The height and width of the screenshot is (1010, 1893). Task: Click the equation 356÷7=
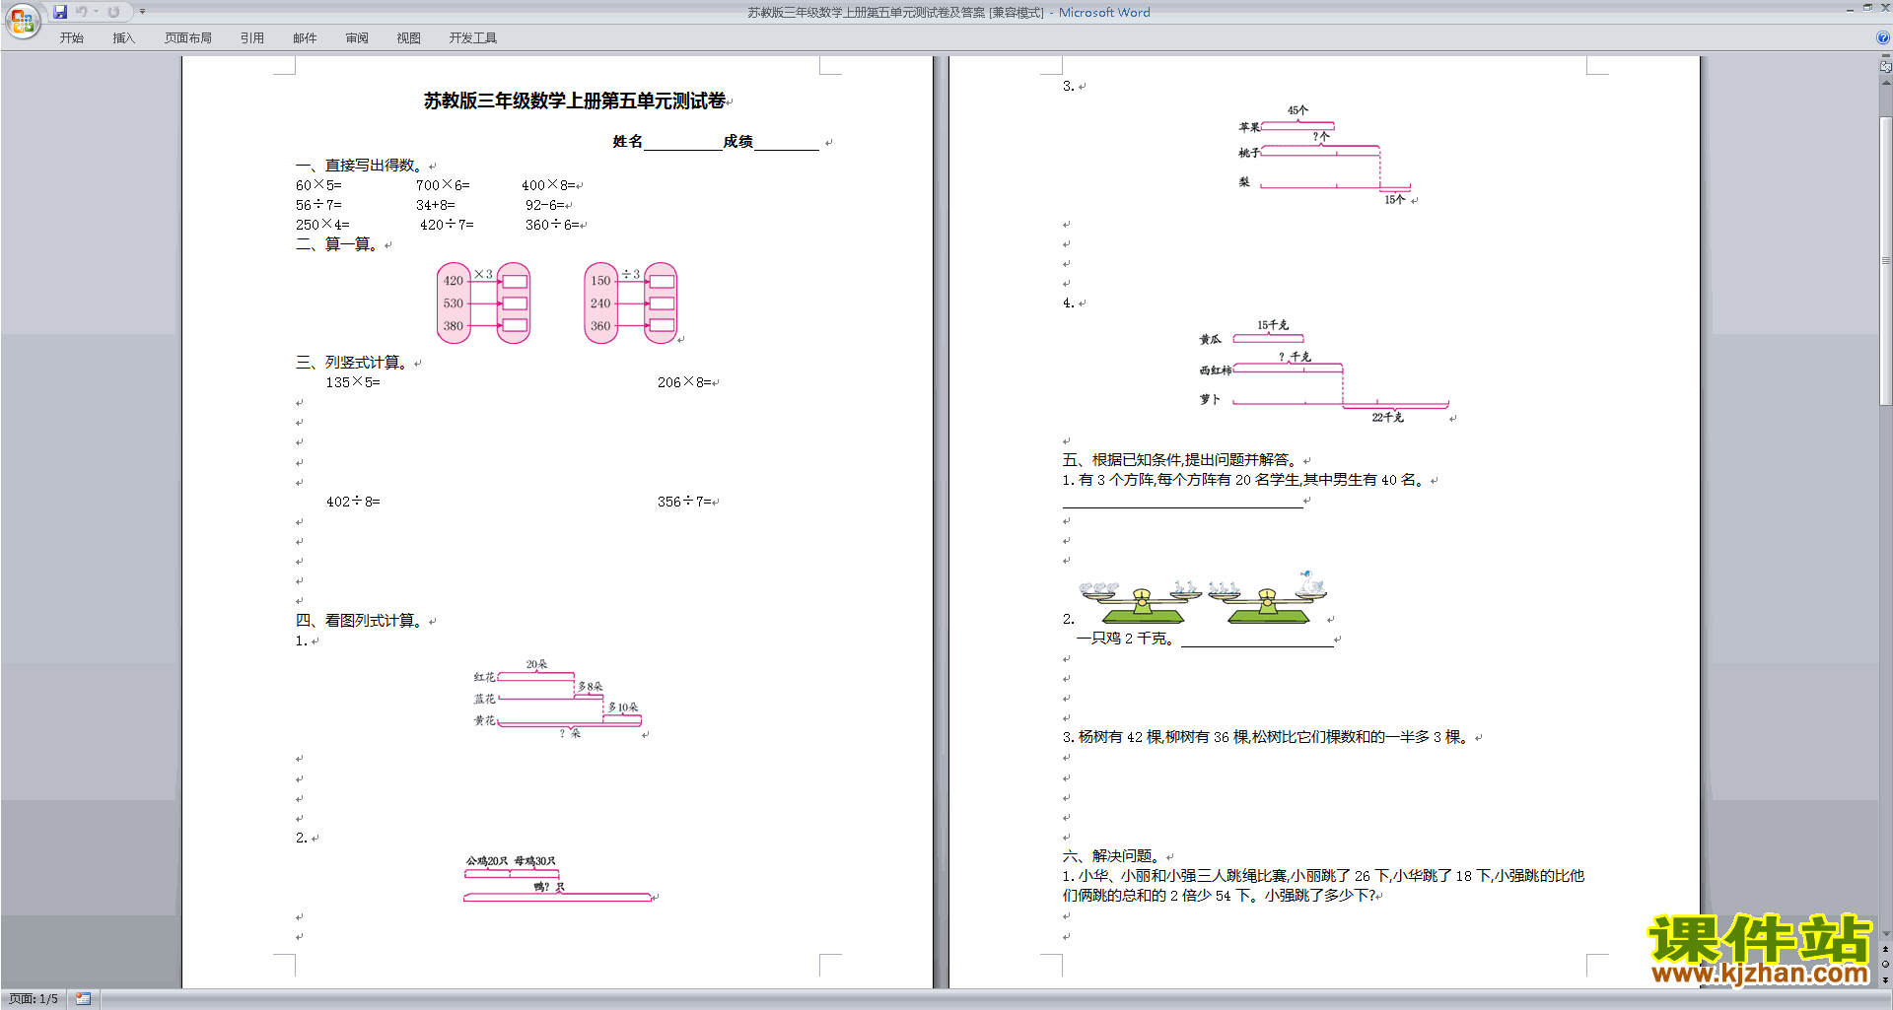tap(684, 502)
